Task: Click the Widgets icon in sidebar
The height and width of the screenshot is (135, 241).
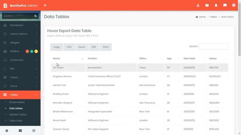Action: [5, 43]
